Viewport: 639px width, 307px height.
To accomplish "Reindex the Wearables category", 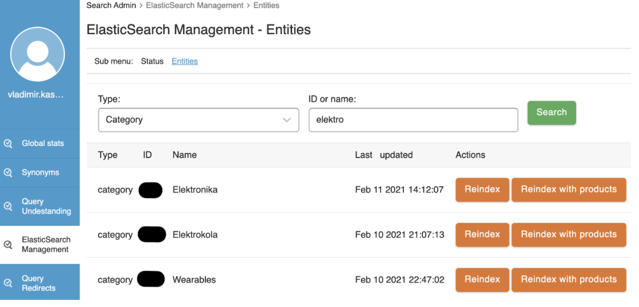I will click(482, 280).
